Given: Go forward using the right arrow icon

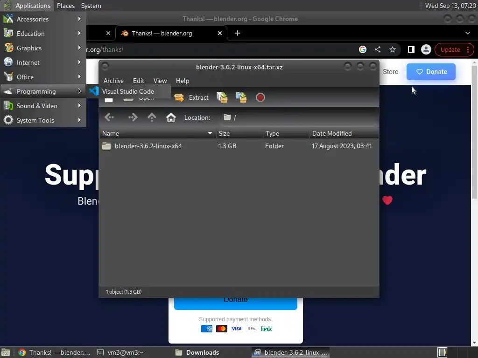Looking at the screenshot, I should point(133,117).
